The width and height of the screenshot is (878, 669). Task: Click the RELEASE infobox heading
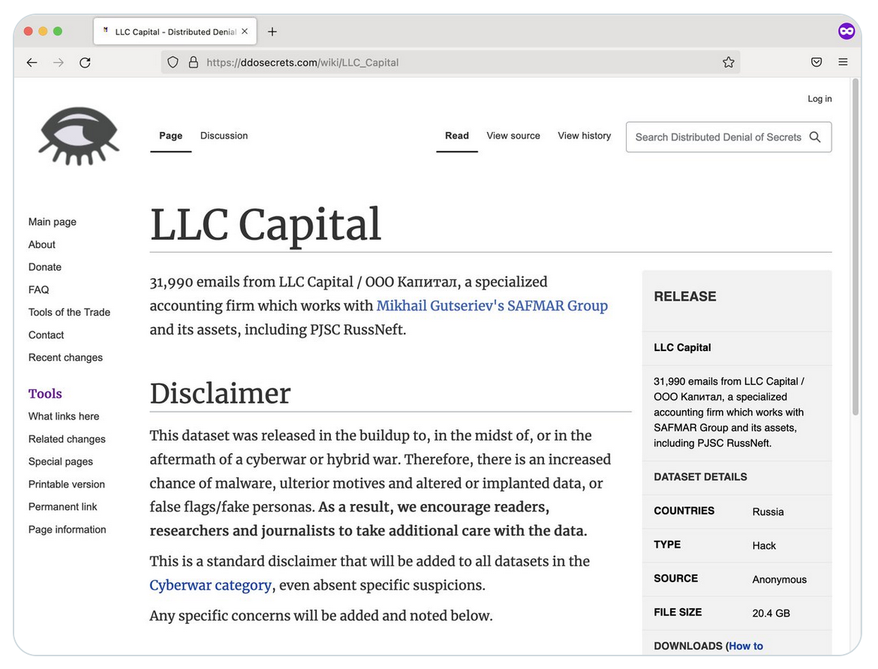tap(685, 296)
